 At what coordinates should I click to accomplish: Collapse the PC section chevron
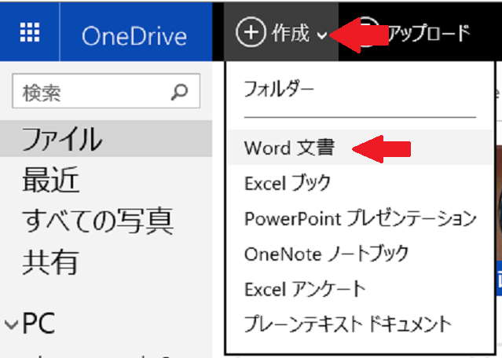tap(12, 325)
